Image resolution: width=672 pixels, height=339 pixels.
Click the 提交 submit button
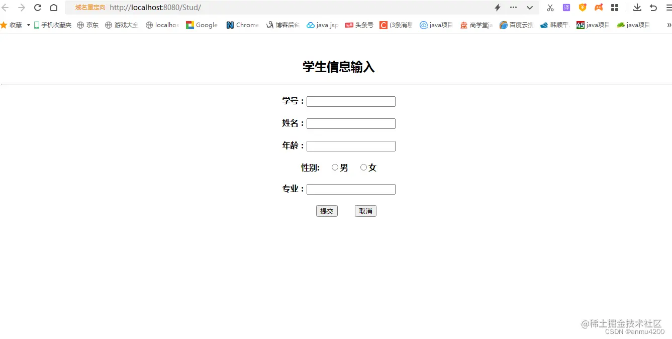[327, 211]
